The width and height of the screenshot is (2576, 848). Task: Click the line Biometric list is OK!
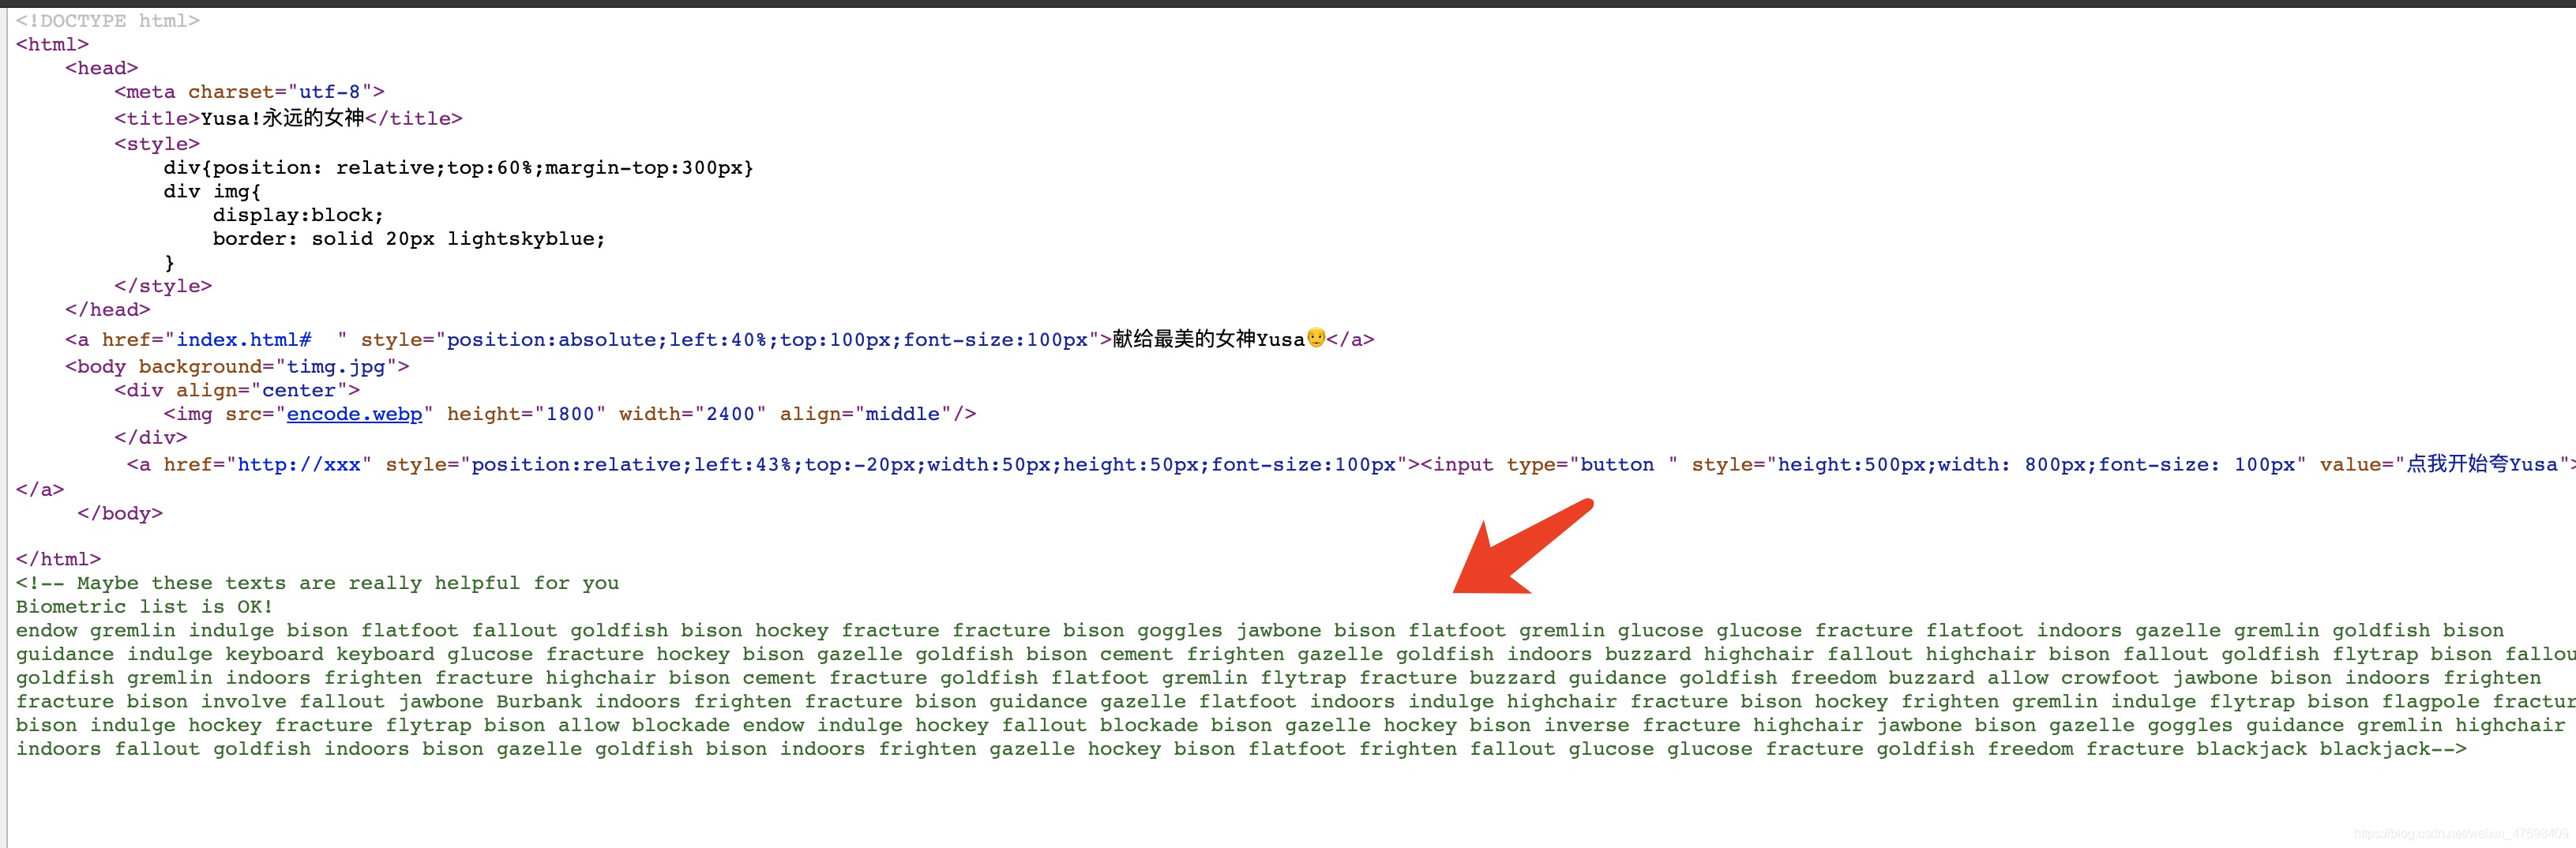point(144,607)
